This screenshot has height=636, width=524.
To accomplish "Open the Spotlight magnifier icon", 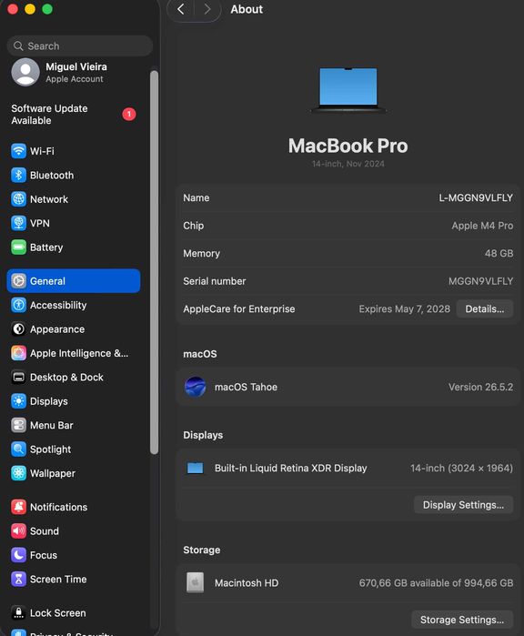I will (19, 449).
